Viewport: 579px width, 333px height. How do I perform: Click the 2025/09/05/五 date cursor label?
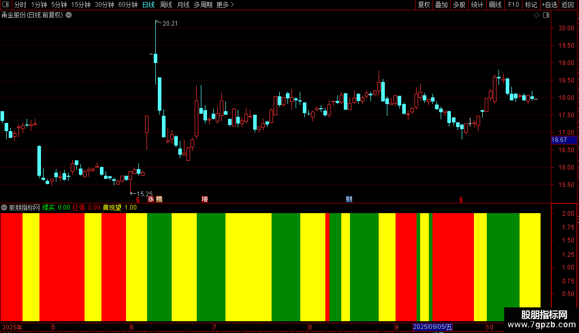(x=432, y=327)
